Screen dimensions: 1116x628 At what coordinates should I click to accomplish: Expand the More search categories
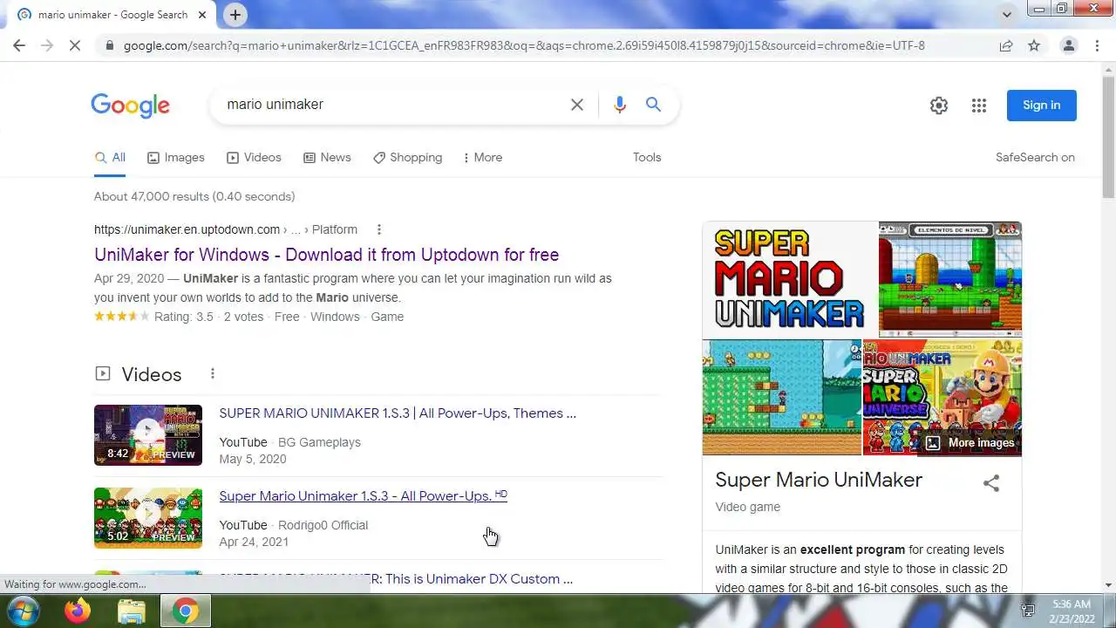pos(482,158)
